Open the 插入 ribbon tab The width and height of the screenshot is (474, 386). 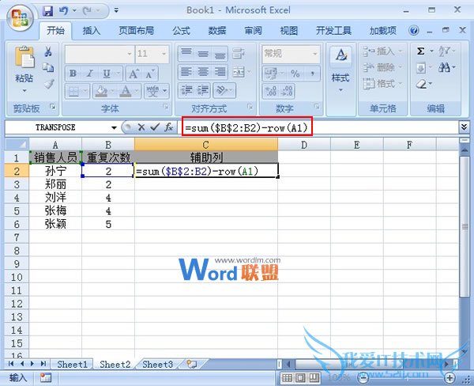(92, 30)
